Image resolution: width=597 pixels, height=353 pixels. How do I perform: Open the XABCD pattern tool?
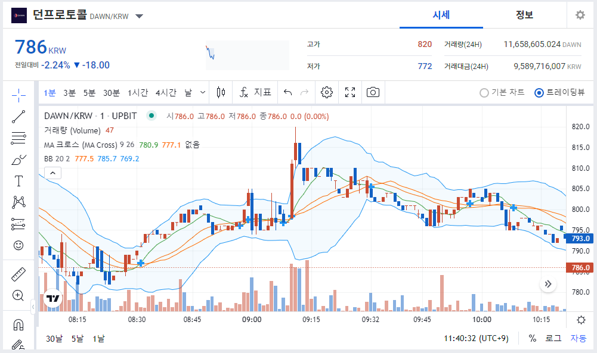(x=18, y=202)
